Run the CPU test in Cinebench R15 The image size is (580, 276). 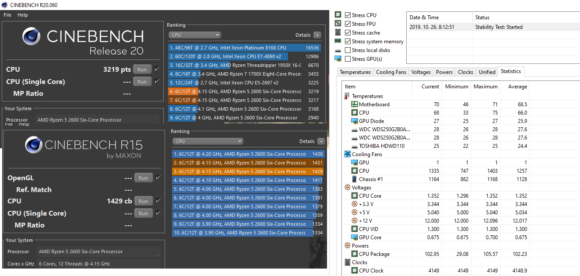tap(144, 201)
